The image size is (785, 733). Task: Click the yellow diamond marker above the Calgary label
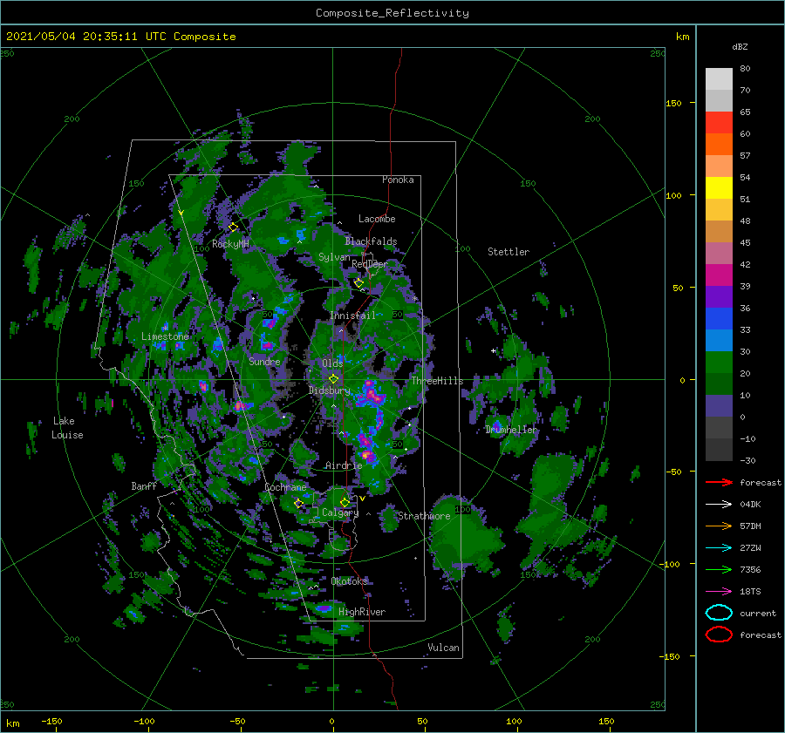345,502
